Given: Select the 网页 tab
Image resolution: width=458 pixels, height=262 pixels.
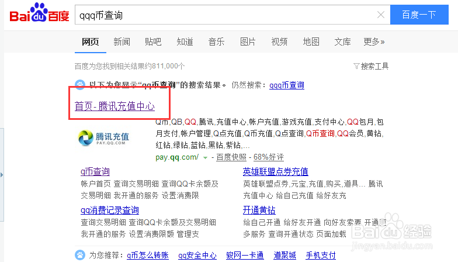Looking at the screenshot, I should coord(90,42).
